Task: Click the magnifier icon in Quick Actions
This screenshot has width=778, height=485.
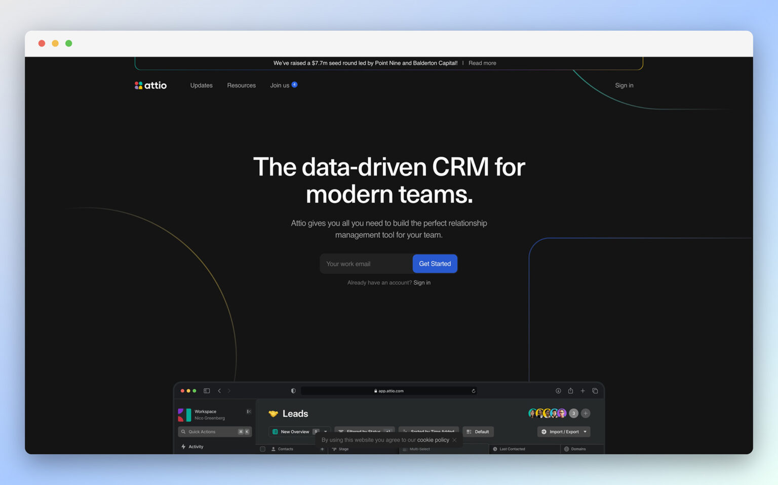Action: (183, 431)
